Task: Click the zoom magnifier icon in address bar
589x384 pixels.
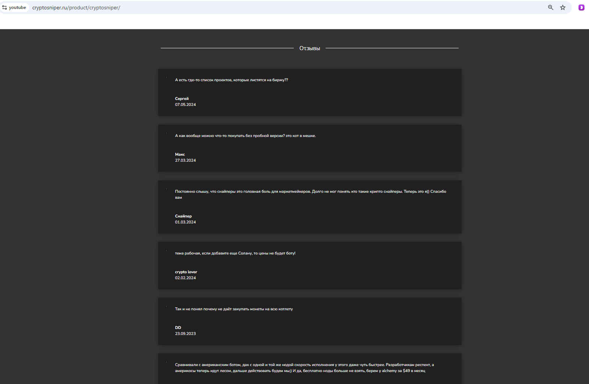Action: (x=550, y=7)
